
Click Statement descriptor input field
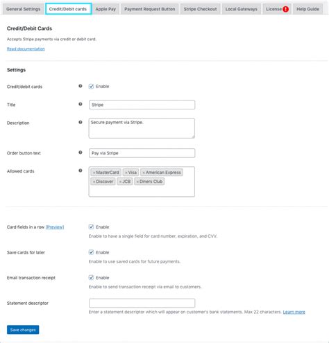click(x=142, y=303)
